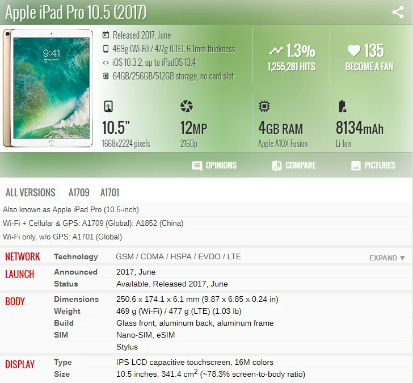Screen dimensions: 413x383
Task: Click the DISPLAY section heading
Action: [x=20, y=365]
